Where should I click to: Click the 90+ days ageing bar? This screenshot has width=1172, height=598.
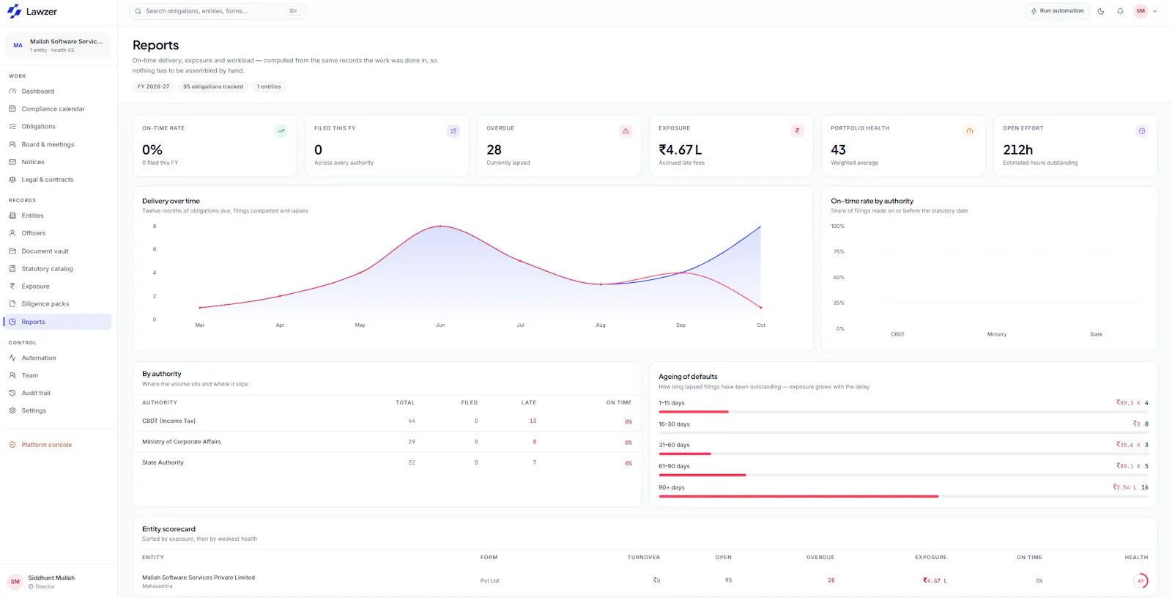(903, 496)
